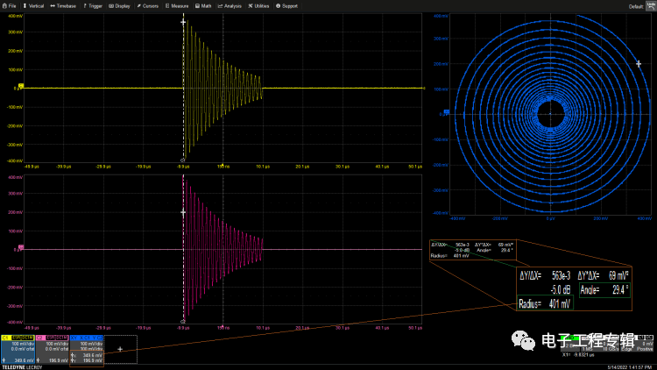This screenshot has width=657, height=370.
Task: Open the Math menu
Action: 203,6
